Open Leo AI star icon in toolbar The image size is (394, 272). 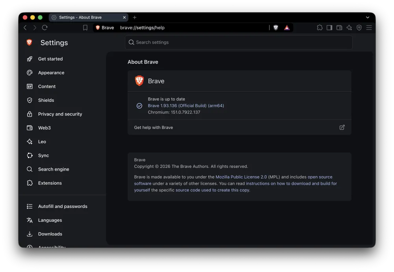click(x=349, y=28)
